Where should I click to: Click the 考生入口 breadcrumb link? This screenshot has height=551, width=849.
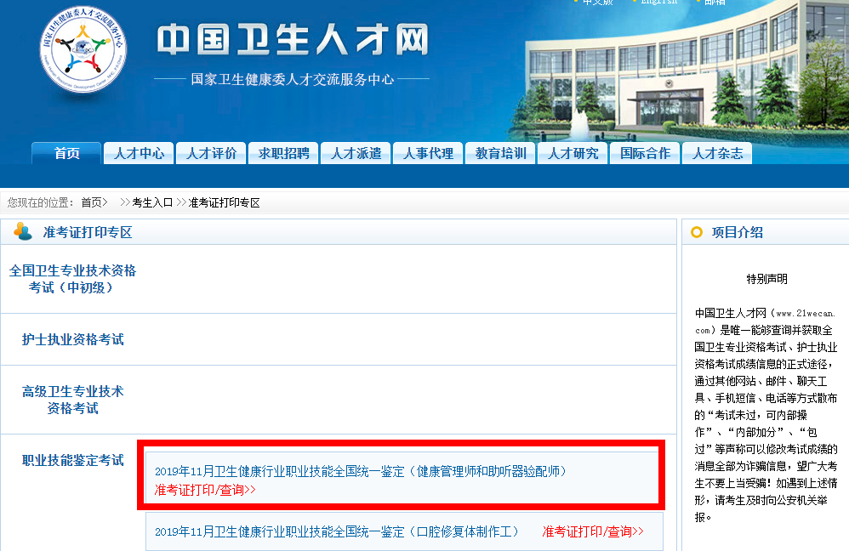point(152,202)
